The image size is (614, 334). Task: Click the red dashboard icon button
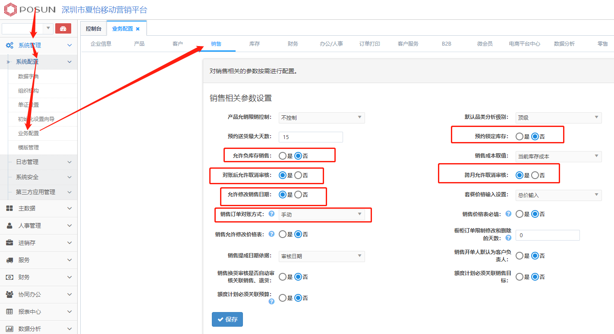click(x=63, y=29)
